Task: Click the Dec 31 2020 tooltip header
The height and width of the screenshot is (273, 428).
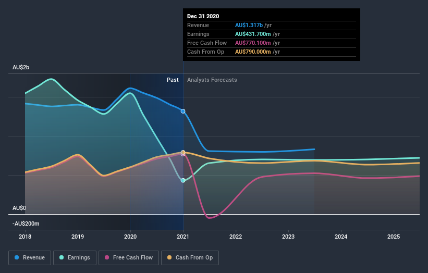Action: pyautogui.click(x=204, y=16)
